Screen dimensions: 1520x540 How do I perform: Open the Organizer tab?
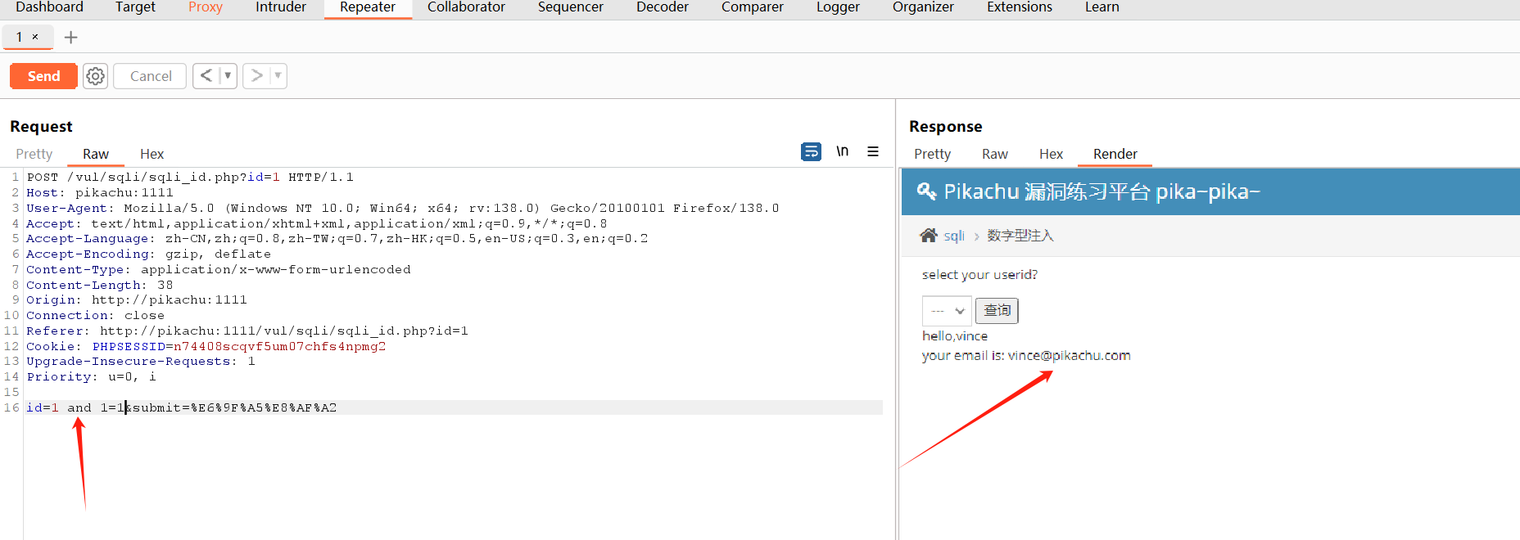click(x=923, y=7)
